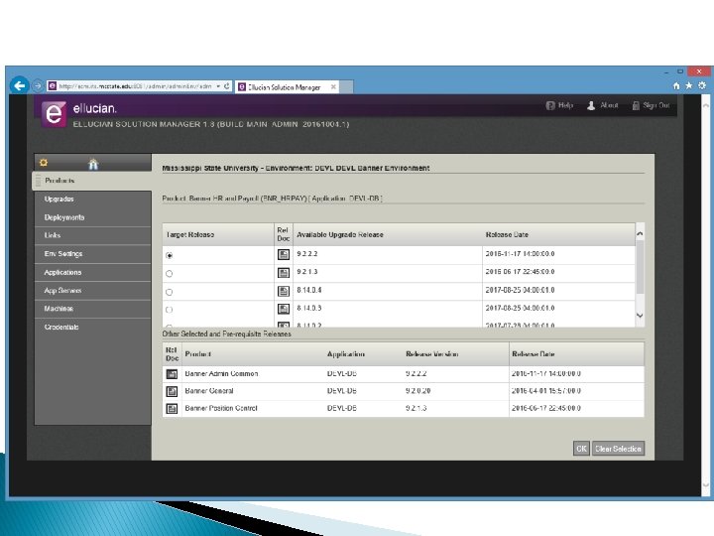Click the browser URL address field
This screenshot has width=714, height=536.
point(136,86)
